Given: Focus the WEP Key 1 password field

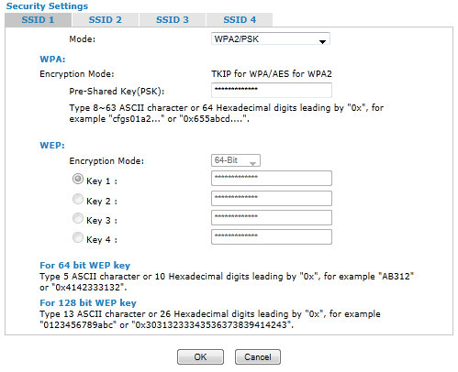Looking at the screenshot, I should pos(272,178).
